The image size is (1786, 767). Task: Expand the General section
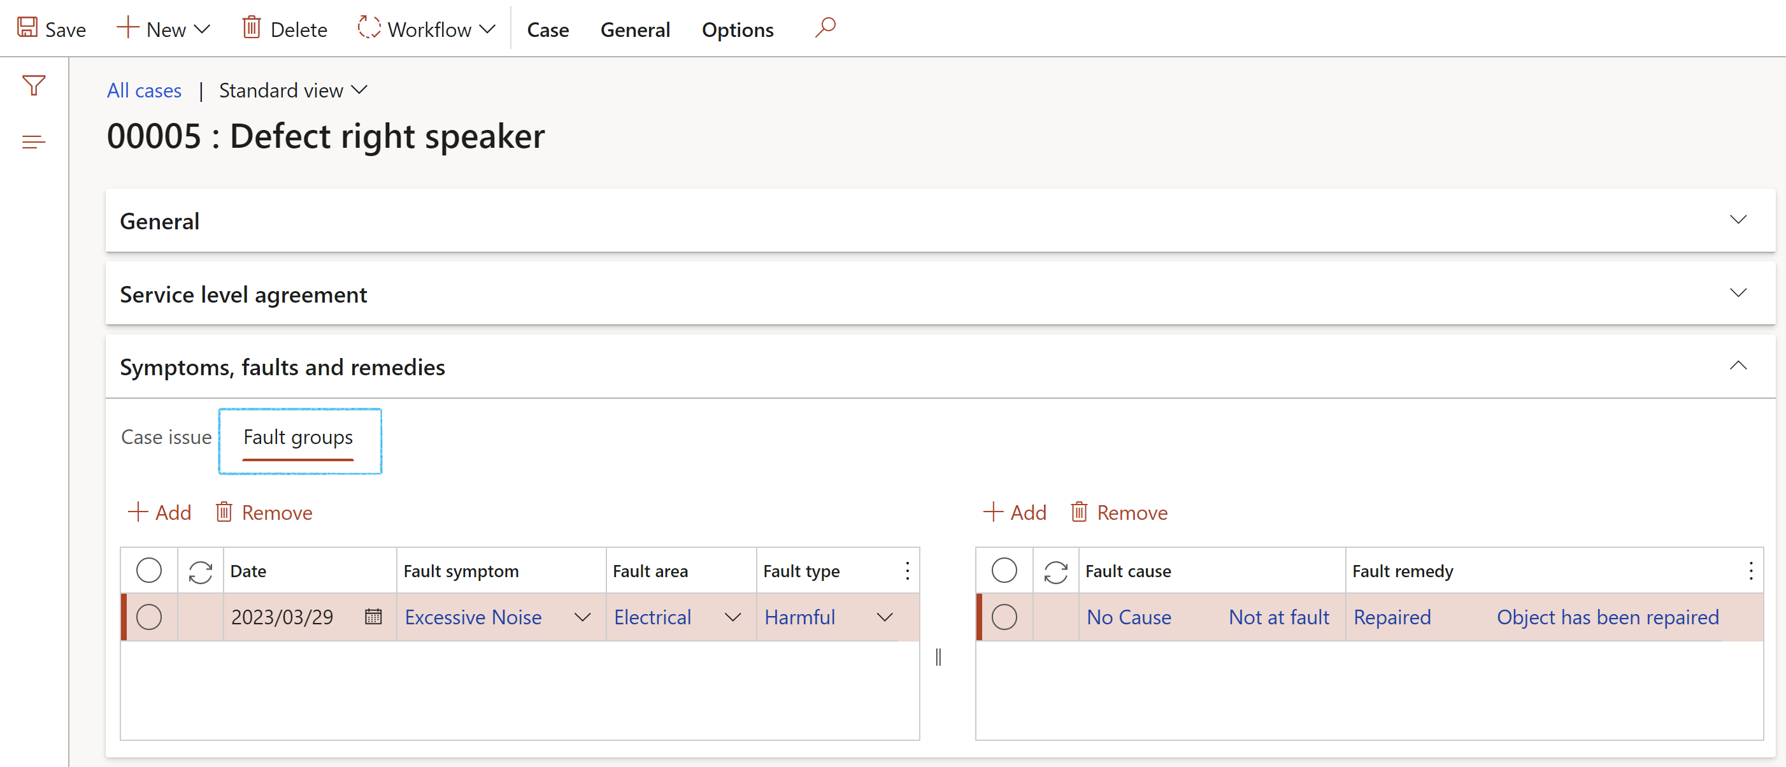pyautogui.click(x=1738, y=220)
